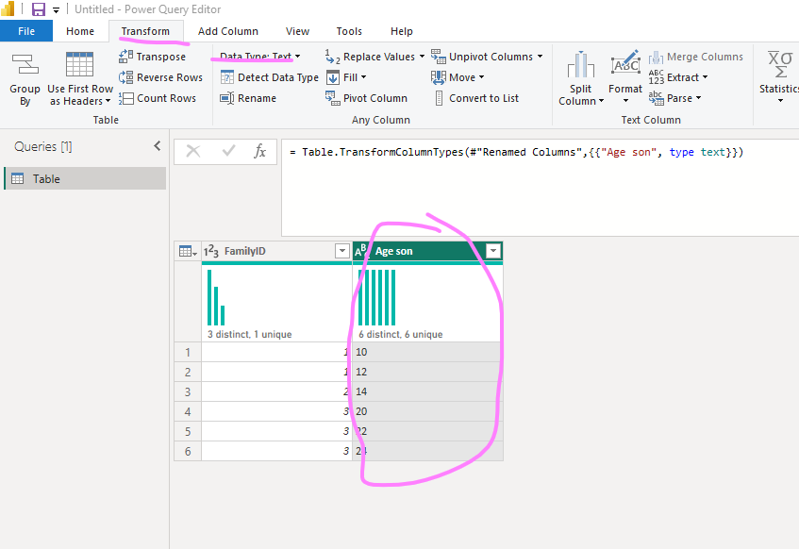The height and width of the screenshot is (549, 799).
Task: Click Use First Row as Headers icon
Action: (79, 64)
